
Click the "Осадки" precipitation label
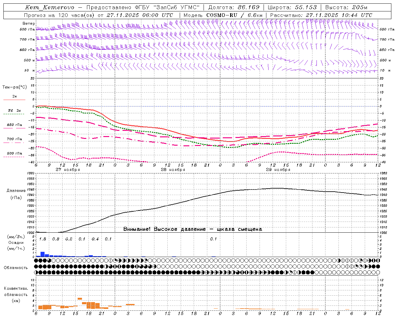pos(16,243)
